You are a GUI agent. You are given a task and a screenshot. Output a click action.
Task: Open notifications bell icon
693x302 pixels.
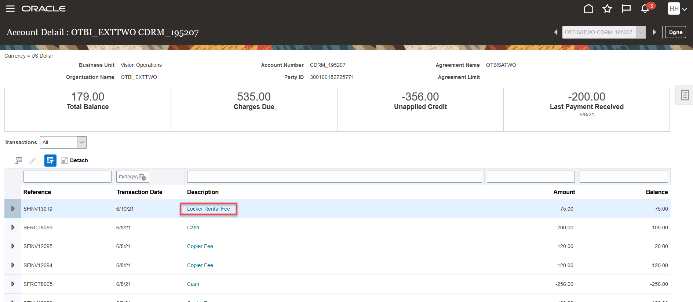[645, 8]
